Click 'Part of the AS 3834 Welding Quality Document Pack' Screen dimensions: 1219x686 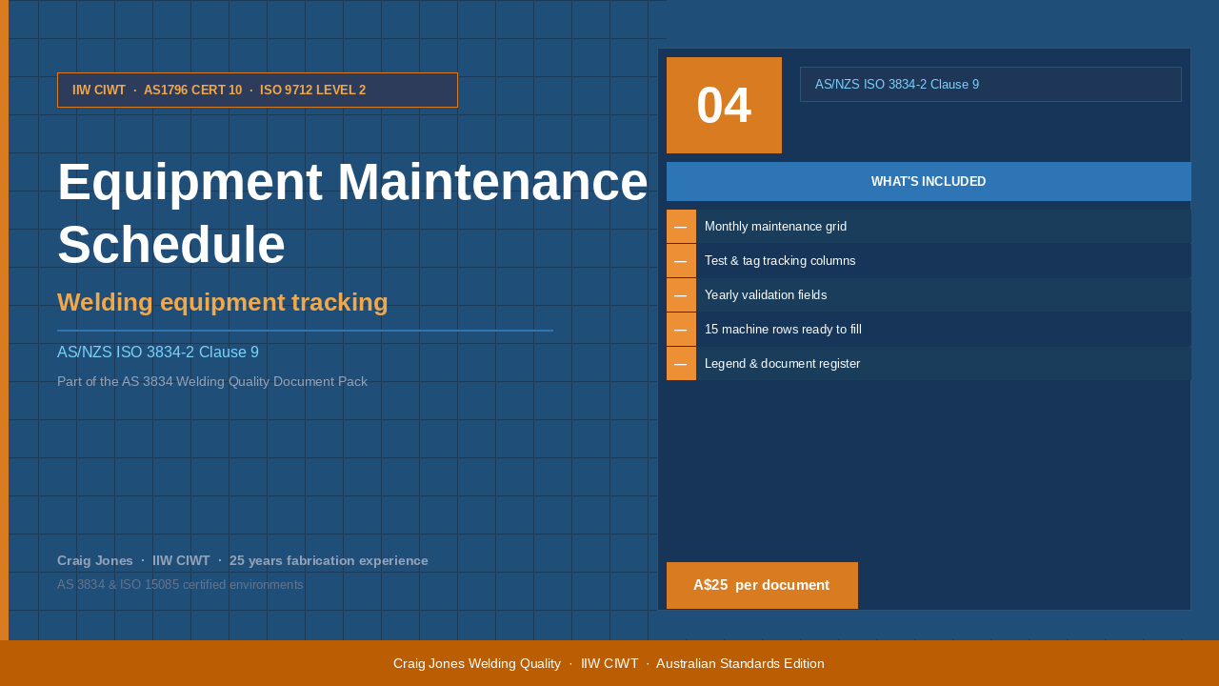(x=212, y=381)
